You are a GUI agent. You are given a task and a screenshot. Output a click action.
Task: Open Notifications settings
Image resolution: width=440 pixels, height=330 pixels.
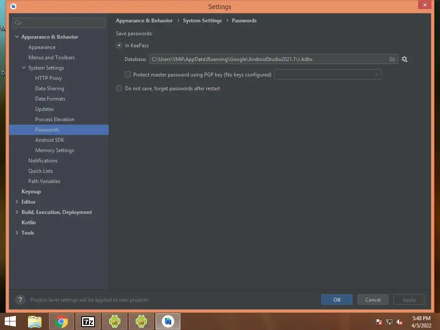43,161
